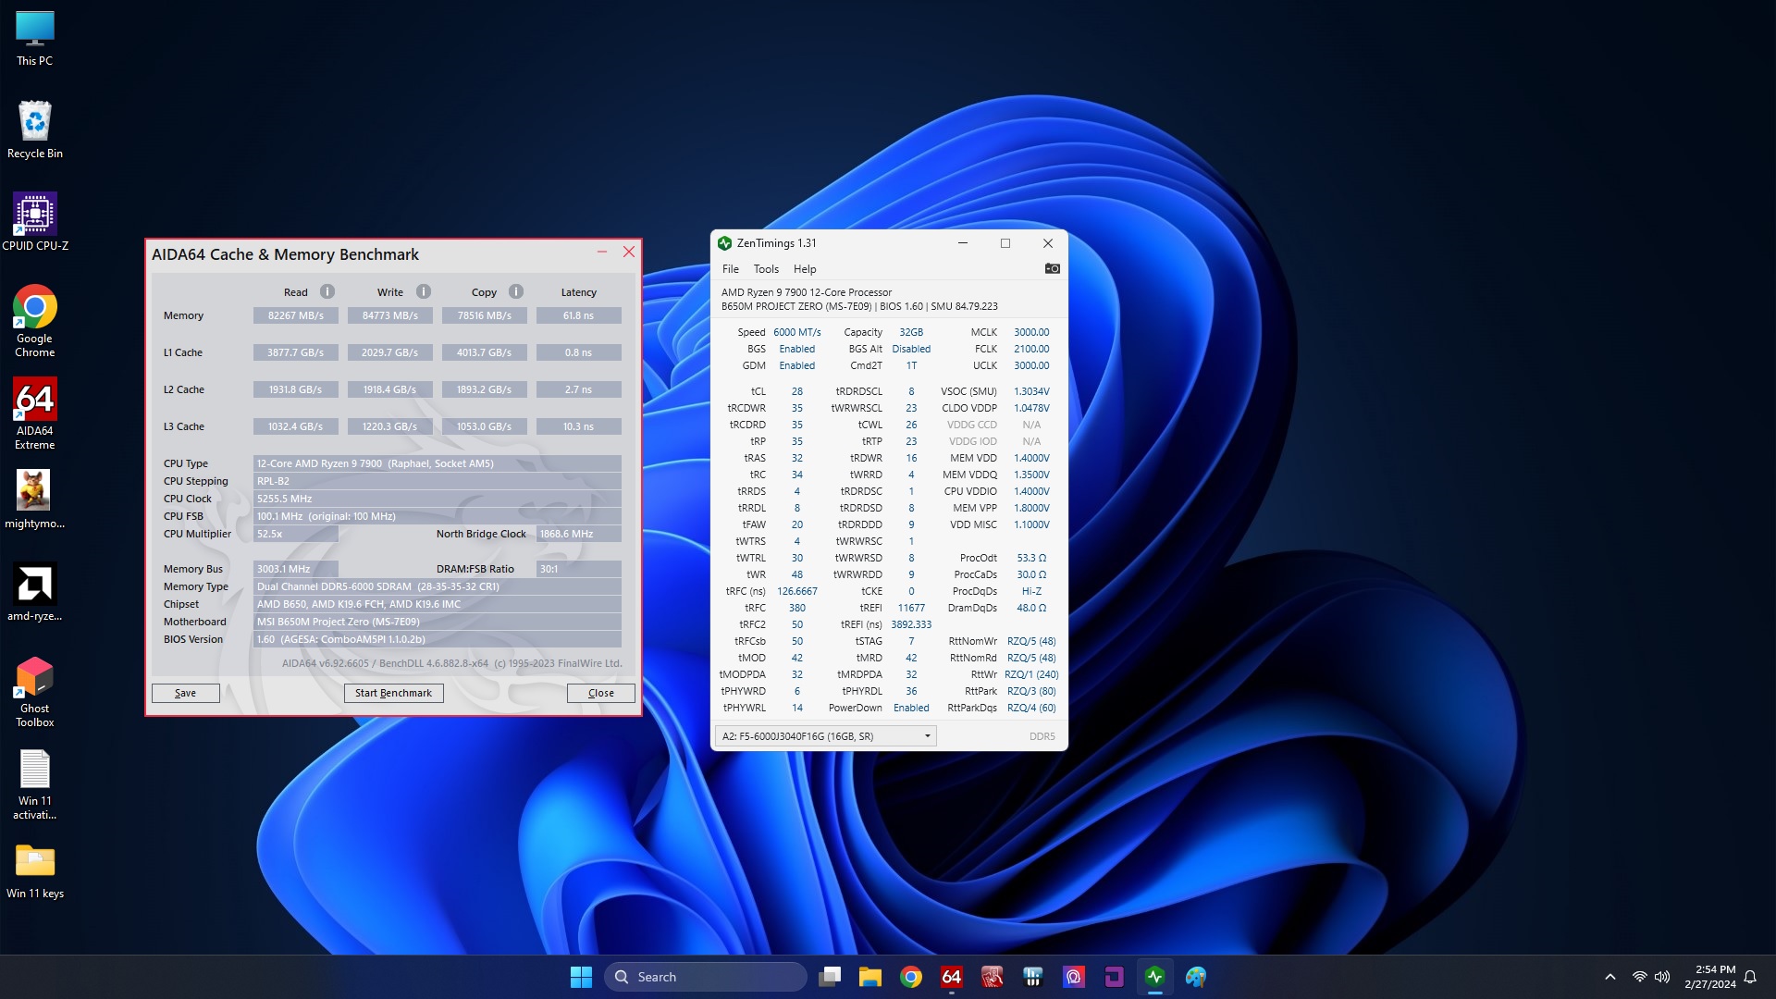Maximize the ZenTimings window
This screenshot has width=1776, height=999.
coord(1005,243)
